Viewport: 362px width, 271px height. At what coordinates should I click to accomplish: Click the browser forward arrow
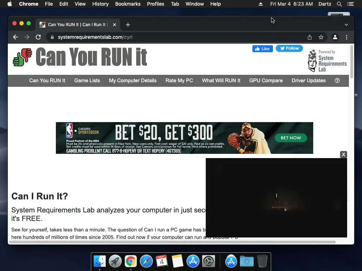point(27,37)
